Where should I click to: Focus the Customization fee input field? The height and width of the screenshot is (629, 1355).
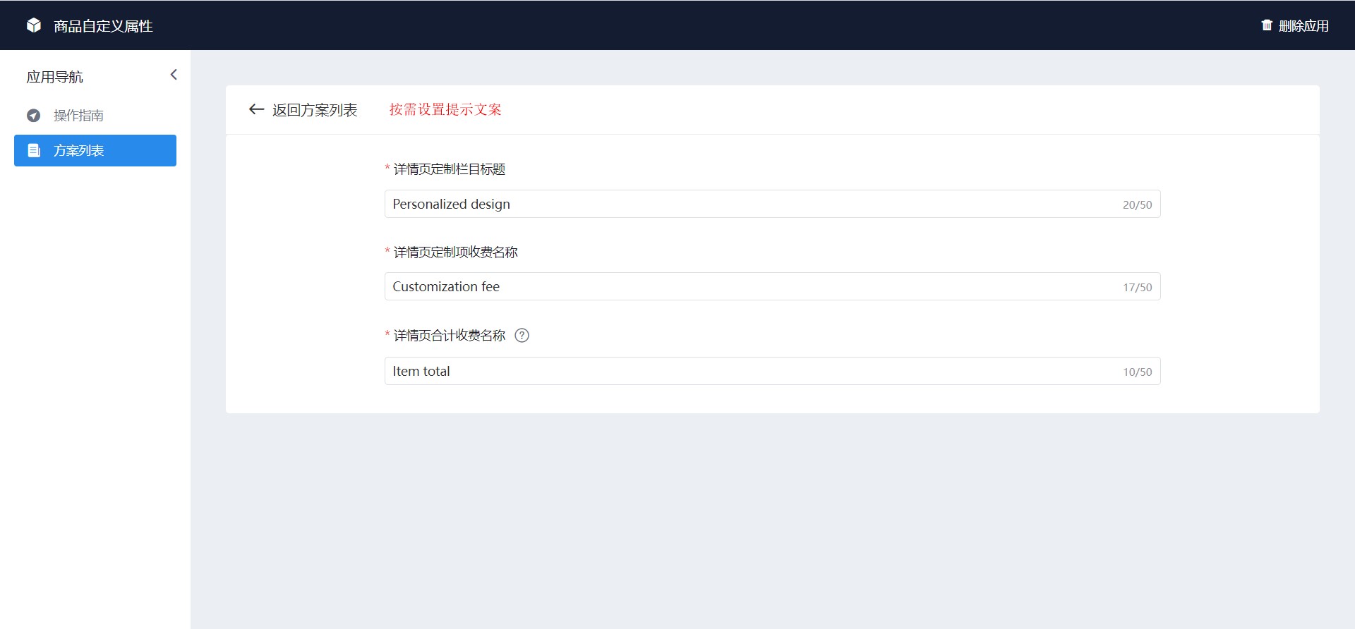click(x=772, y=286)
